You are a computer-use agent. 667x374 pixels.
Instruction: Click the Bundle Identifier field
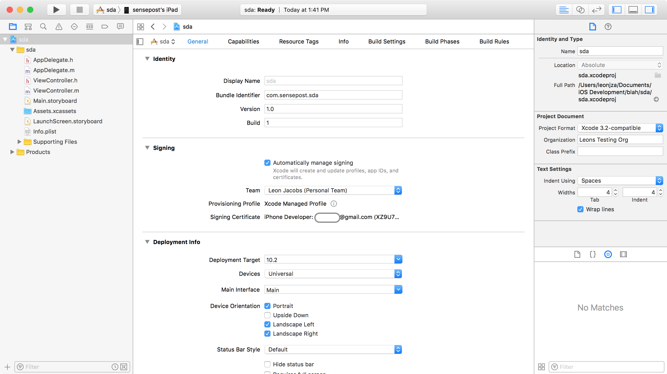click(333, 95)
